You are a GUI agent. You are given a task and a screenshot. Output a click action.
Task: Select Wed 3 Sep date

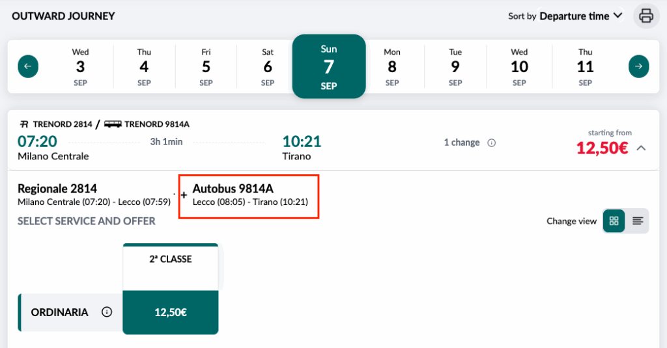click(80, 67)
